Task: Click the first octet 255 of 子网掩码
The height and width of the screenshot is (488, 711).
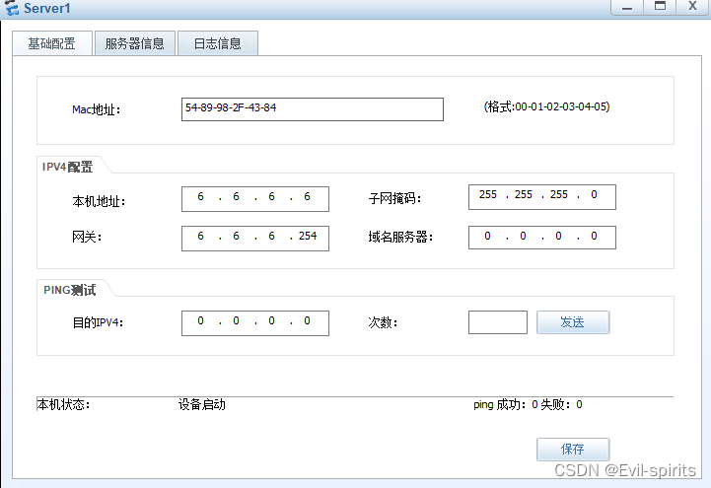Action: click(488, 195)
